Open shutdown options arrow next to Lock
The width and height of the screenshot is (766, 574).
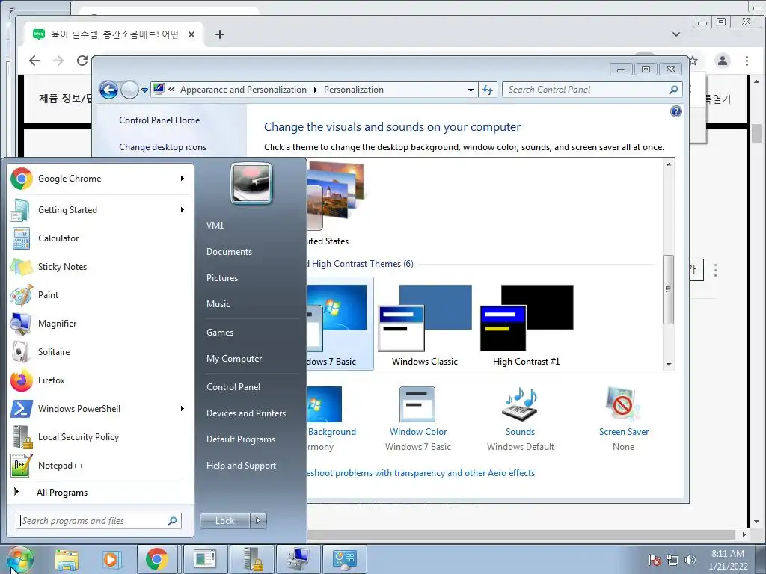[258, 521]
